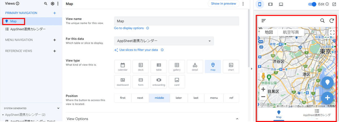The width and height of the screenshot is (339, 122).
Task: Click the Views info icon
Action: (x=18, y=4)
